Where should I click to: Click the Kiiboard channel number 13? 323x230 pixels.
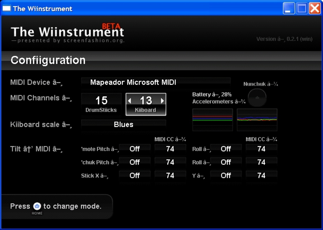[146, 101]
